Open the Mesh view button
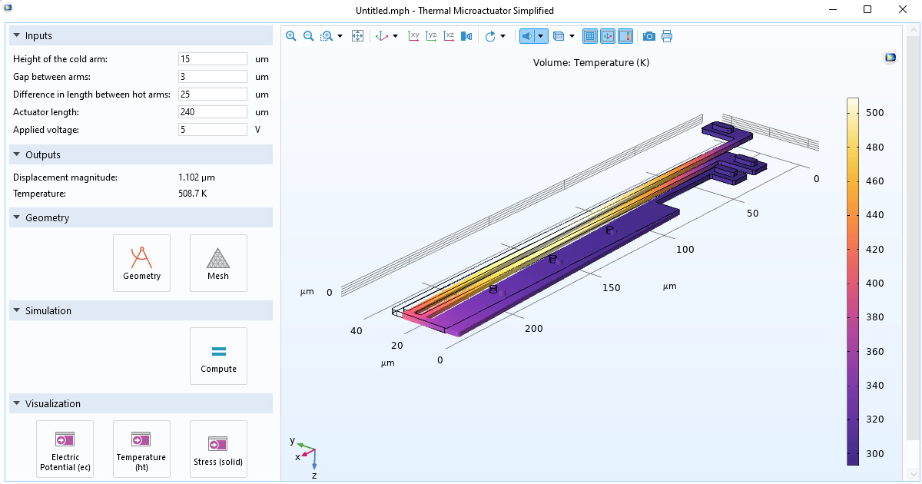The image size is (922, 484). tap(218, 263)
